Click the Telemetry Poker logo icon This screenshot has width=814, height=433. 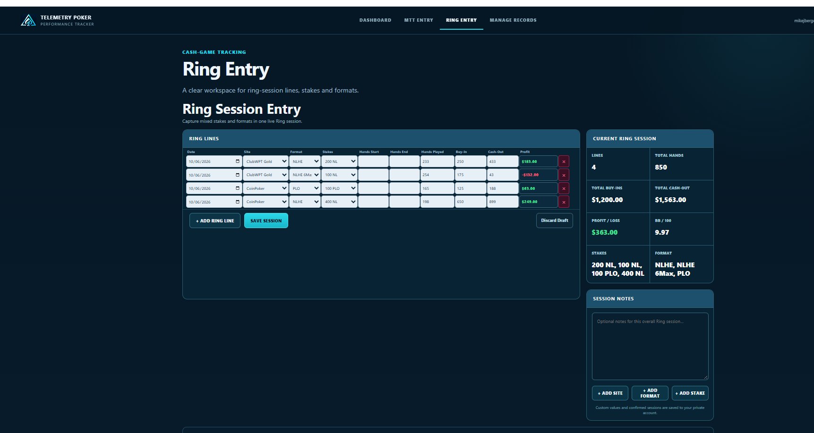tap(28, 20)
